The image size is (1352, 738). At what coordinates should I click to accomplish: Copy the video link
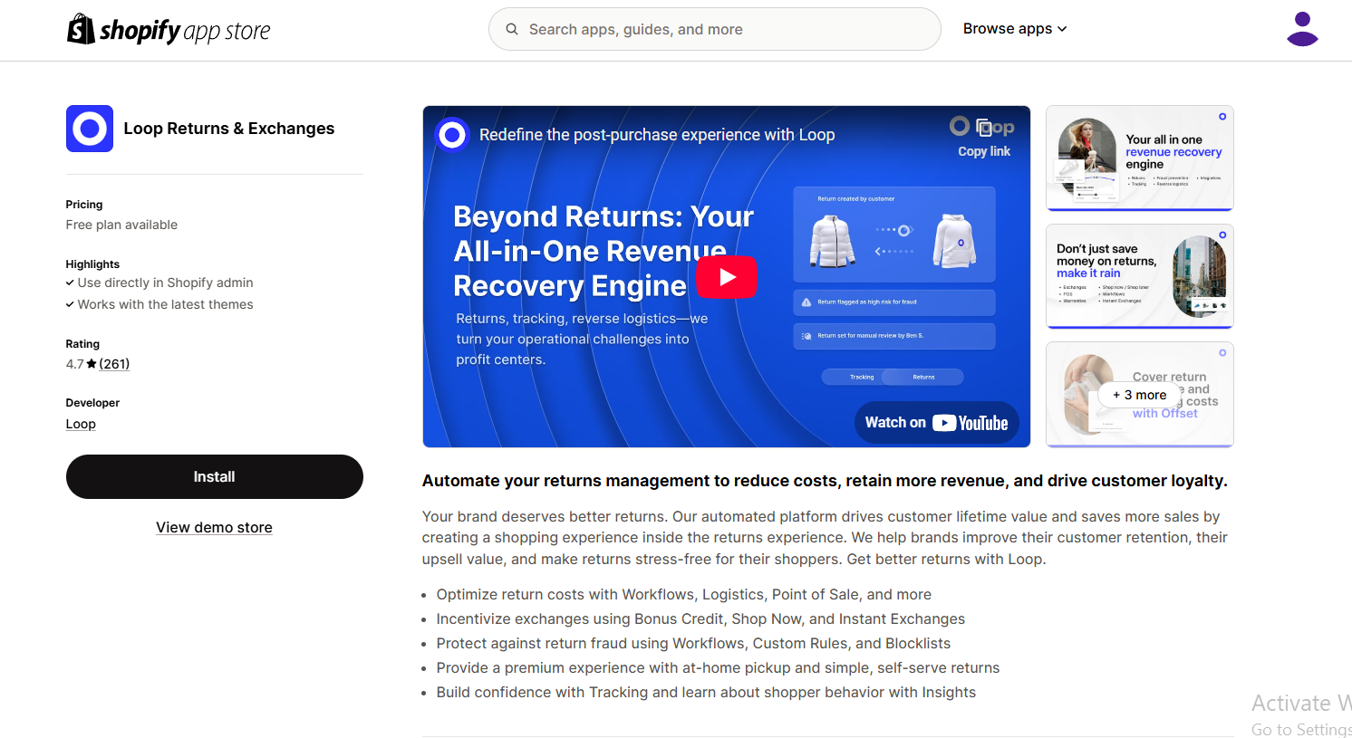984,138
